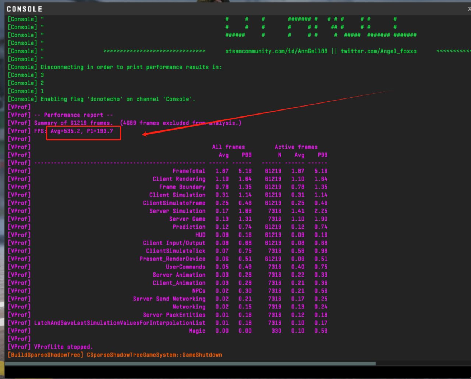The width and height of the screenshot is (471, 379).
Task: Click the Server PackEntities row label
Action: 174,315
